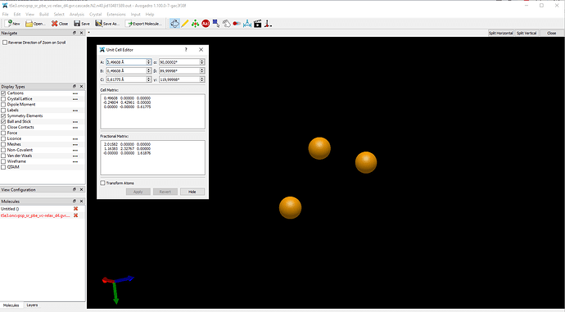This screenshot has height=312, width=565.
Task: Select the Animation clapperboard tool
Action: 257,24
